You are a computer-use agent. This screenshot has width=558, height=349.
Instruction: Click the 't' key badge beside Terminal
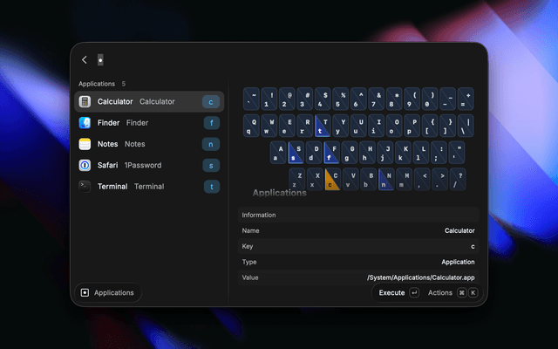coord(212,187)
